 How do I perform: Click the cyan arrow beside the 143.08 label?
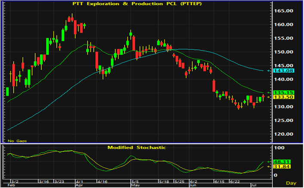268,71
